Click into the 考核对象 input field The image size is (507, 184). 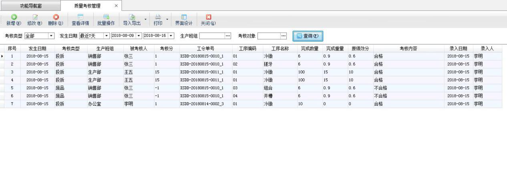(268, 36)
